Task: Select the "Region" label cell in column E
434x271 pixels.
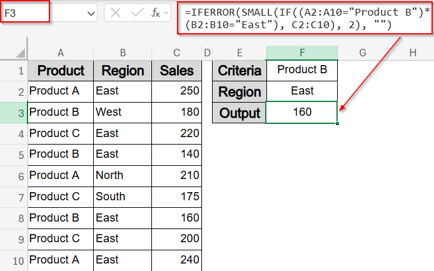Action: [240, 91]
